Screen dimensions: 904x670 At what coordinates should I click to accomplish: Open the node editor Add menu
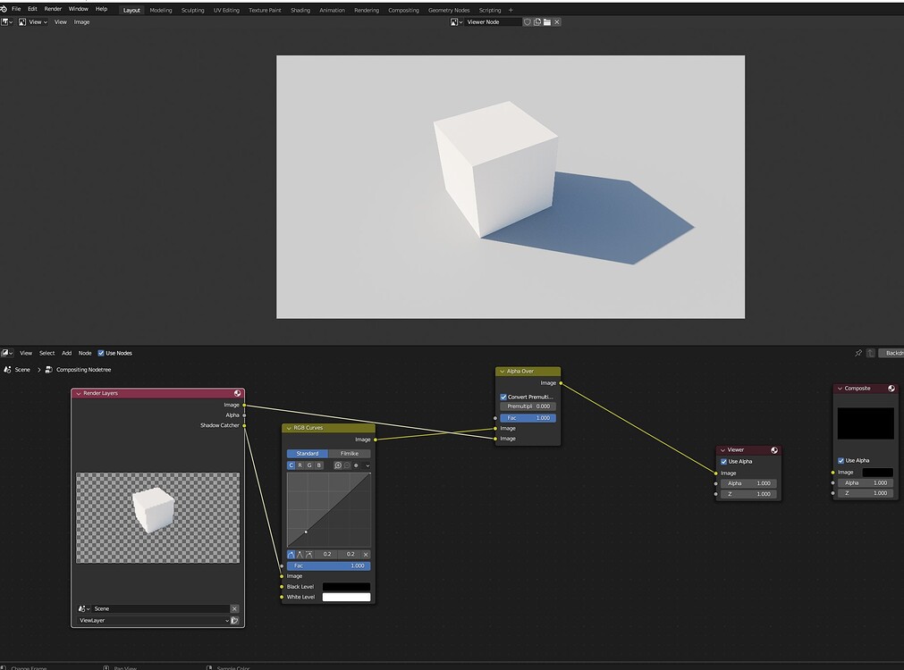tap(67, 353)
